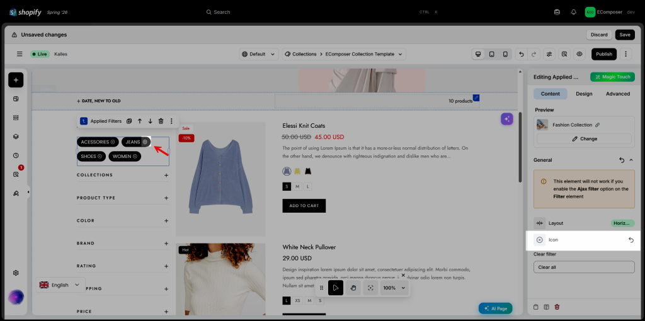The width and height of the screenshot is (645, 321).
Task: Click the Shopify bell notifications icon
Action: click(x=573, y=12)
